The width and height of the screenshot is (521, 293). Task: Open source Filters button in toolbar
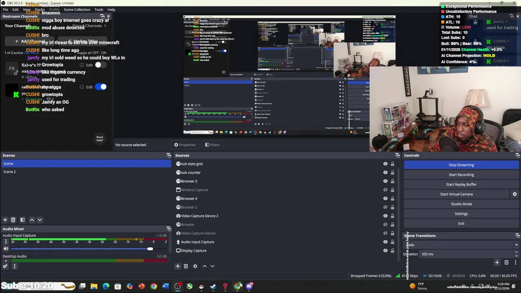point(212,145)
